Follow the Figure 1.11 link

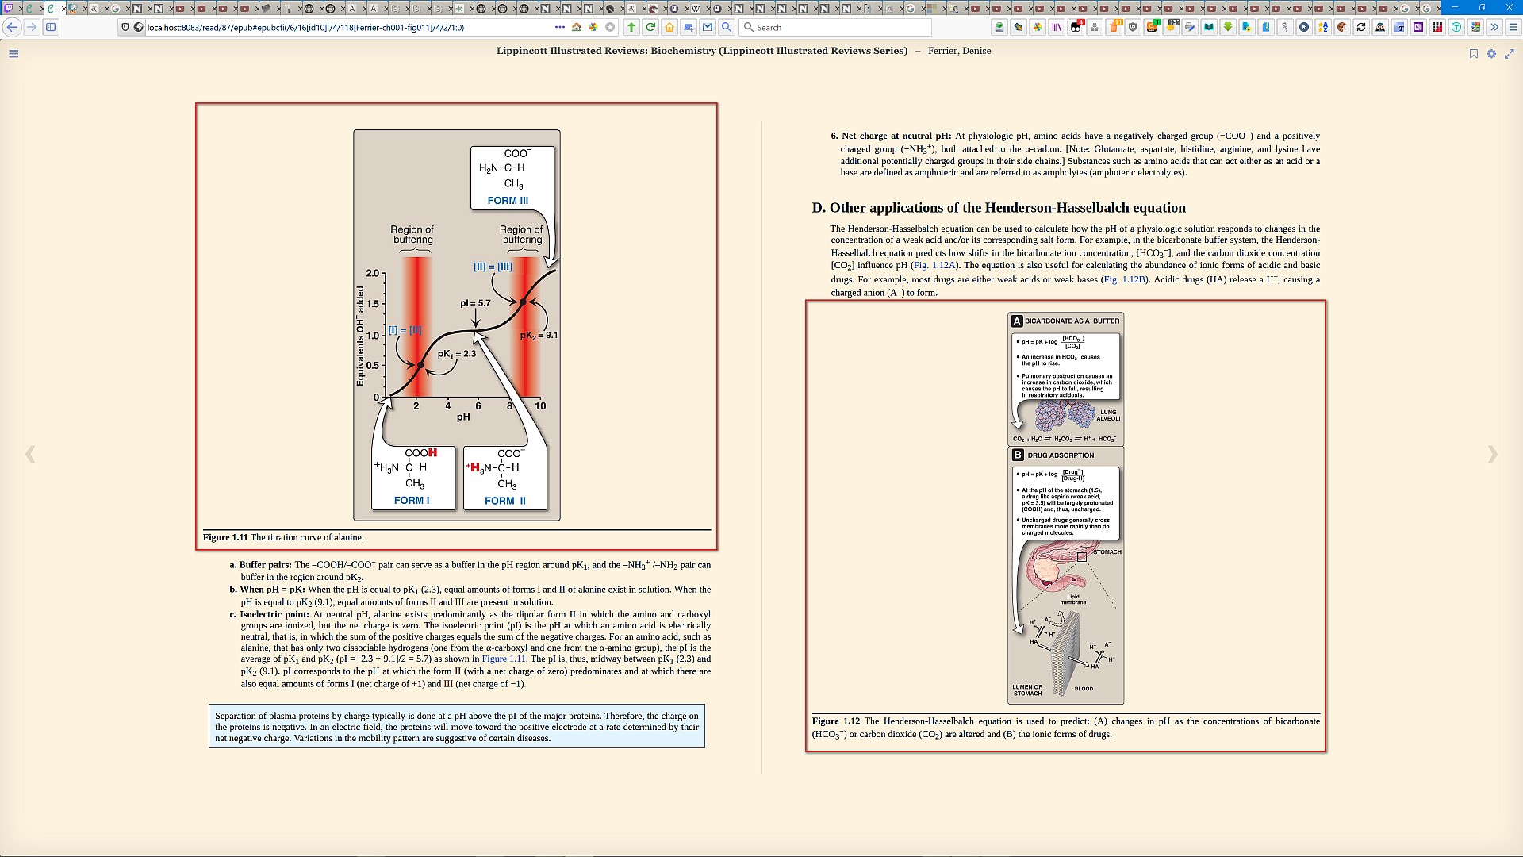[504, 659]
